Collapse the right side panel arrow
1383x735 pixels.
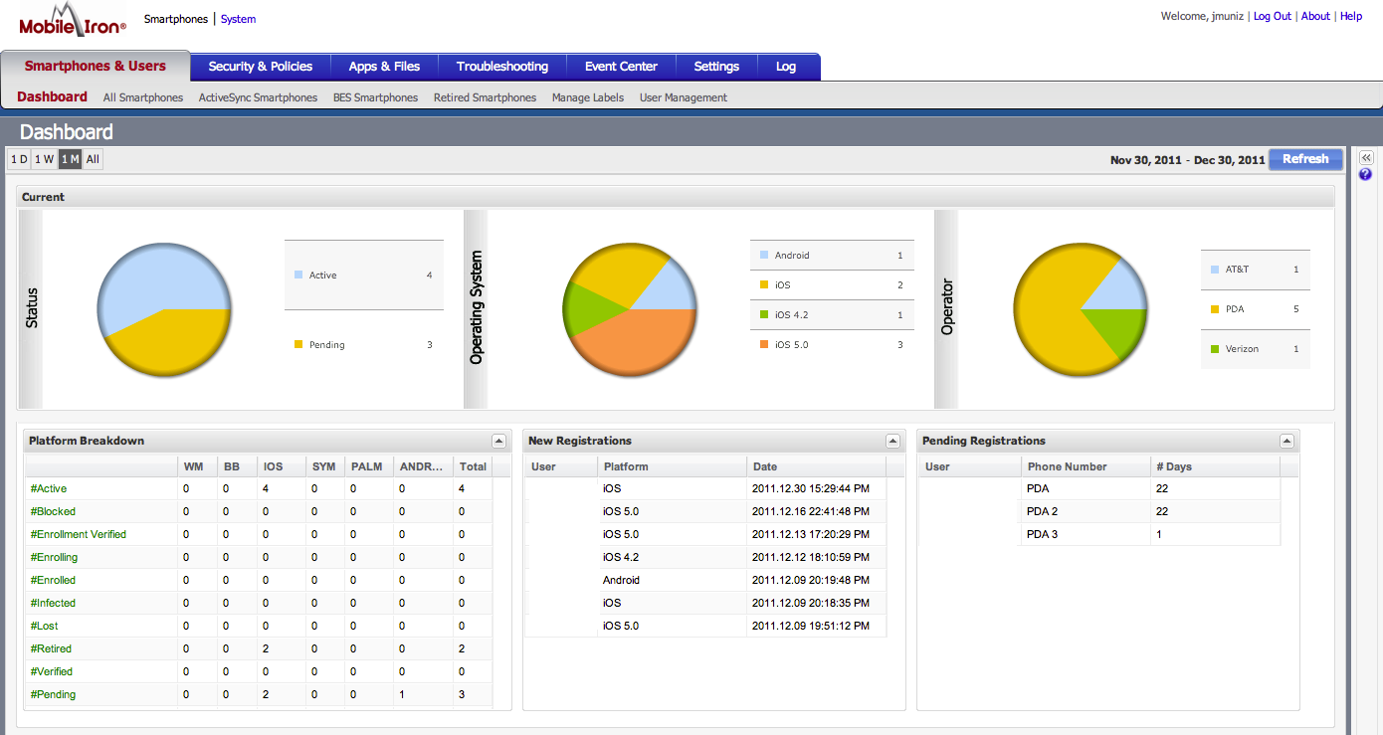pyautogui.click(x=1366, y=157)
